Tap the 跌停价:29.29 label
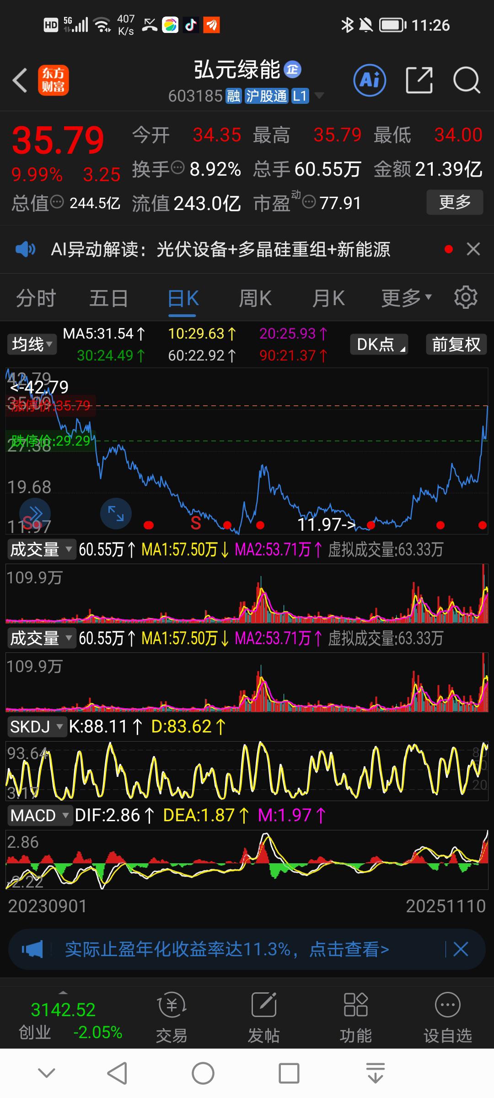 51,441
